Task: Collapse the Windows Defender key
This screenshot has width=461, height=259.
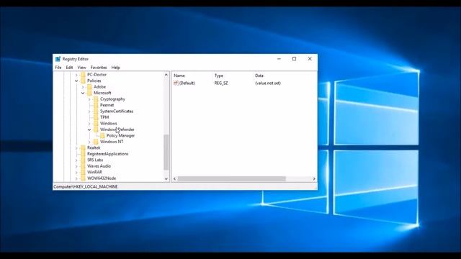Action: [89, 129]
